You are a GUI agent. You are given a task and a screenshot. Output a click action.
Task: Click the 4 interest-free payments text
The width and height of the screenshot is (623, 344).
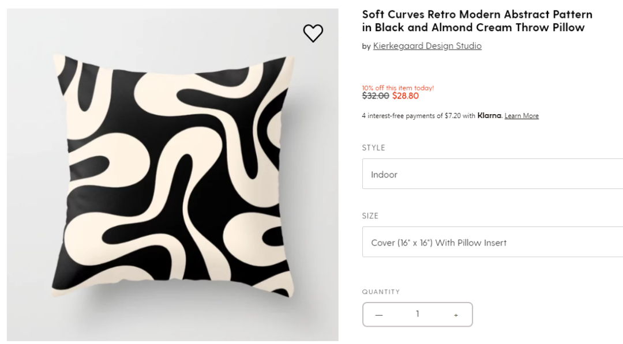pos(418,116)
